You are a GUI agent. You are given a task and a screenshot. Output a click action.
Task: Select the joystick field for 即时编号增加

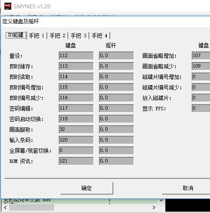click(116, 87)
